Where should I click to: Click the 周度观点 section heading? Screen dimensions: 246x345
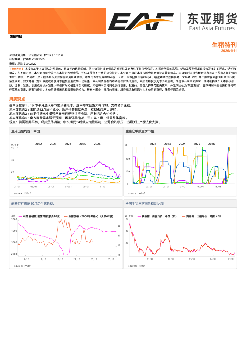pyautogui.click(x=17, y=99)
